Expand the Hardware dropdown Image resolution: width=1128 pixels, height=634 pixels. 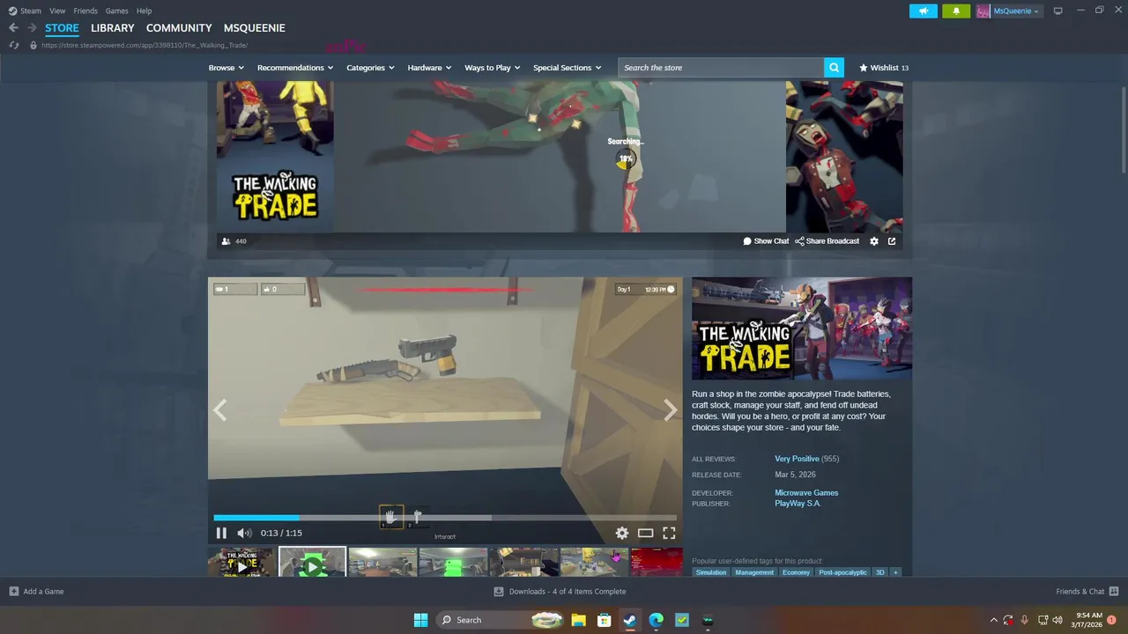click(429, 68)
